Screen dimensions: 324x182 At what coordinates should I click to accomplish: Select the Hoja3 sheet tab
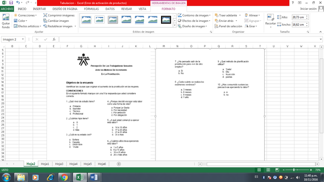pos(59,164)
